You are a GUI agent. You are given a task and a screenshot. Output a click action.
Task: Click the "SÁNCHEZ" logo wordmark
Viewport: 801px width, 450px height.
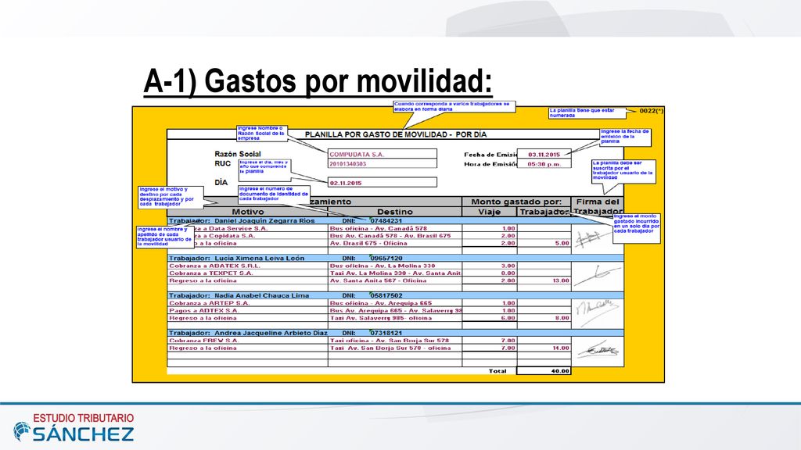pos(83,434)
